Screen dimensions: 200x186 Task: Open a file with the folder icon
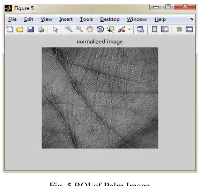click(x=20, y=30)
